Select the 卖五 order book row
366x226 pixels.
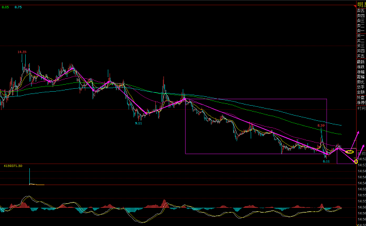(361, 11)
